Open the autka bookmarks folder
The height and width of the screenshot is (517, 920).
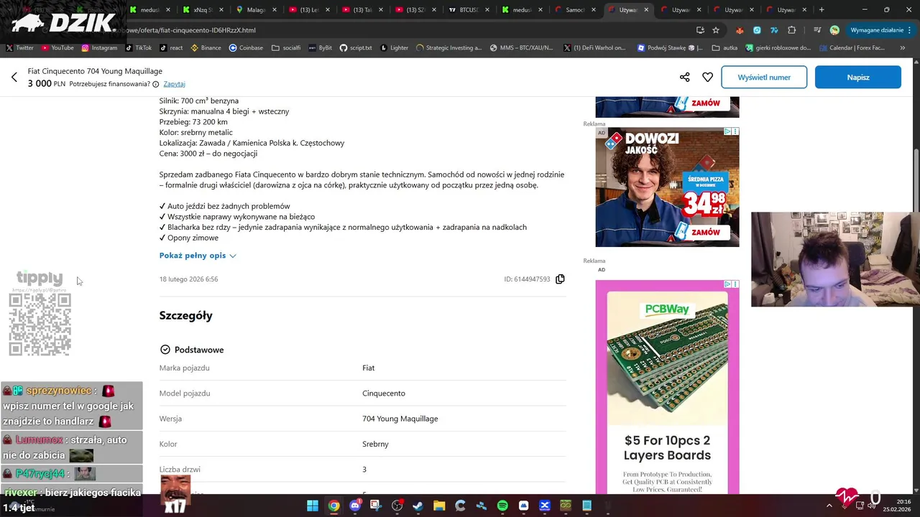pyautogui.click(x=724, y=48)
